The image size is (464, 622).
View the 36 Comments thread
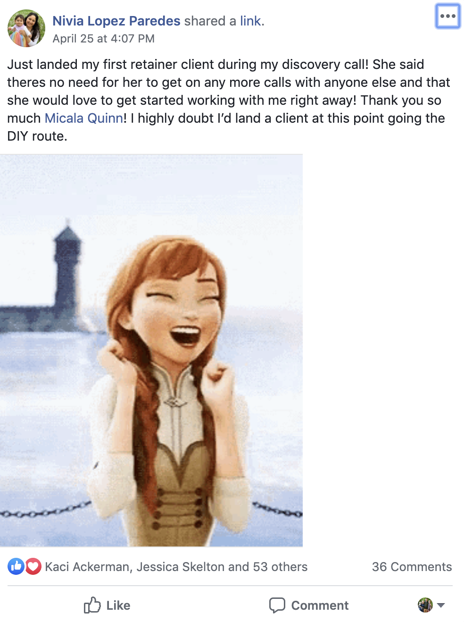click(x=412, y=567)
